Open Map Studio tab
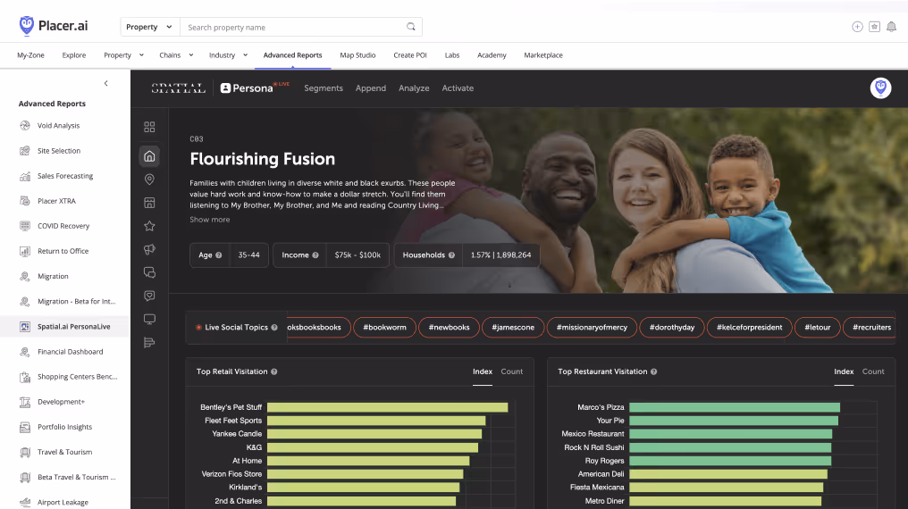Image resolution: width=908 pixels, height=509 pixels. pos(357,55)
